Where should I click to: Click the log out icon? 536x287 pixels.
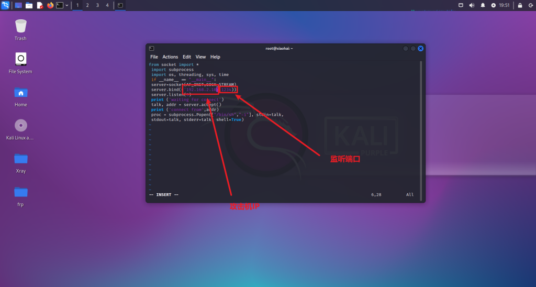click(x=531, y=5)
